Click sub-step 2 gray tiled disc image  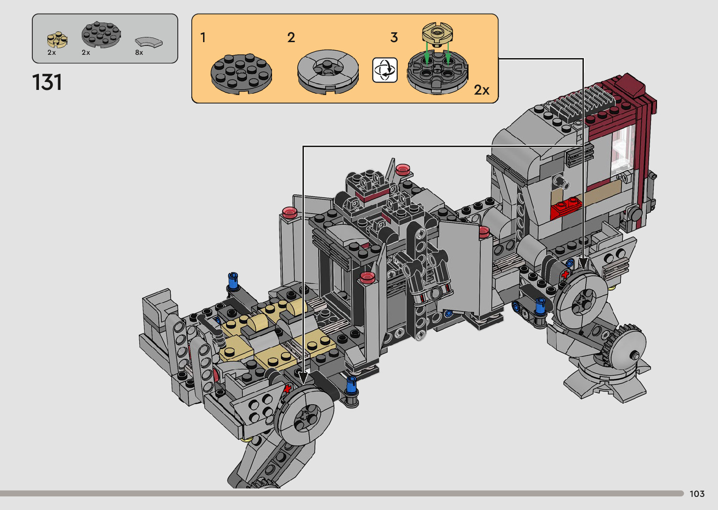[x=328, y=71]
